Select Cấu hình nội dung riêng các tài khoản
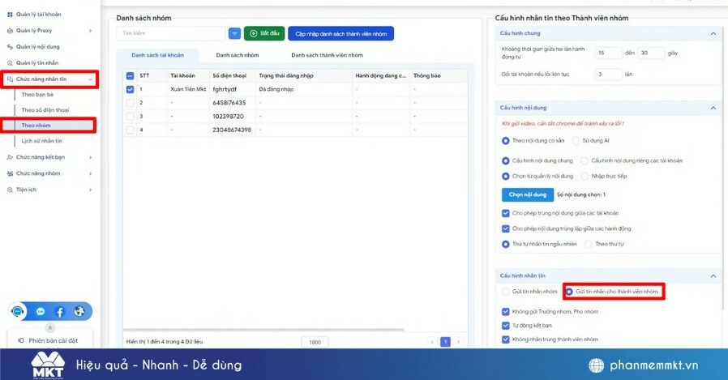Screen dimensions: 728x380 585,161
